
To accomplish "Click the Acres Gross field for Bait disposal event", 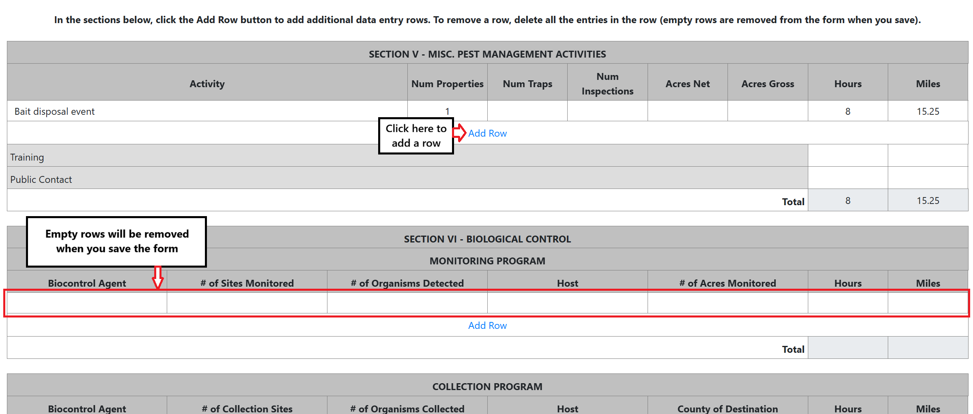I will click(x=767, y=111).
